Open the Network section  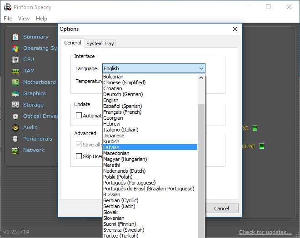[x=34, y=150]
